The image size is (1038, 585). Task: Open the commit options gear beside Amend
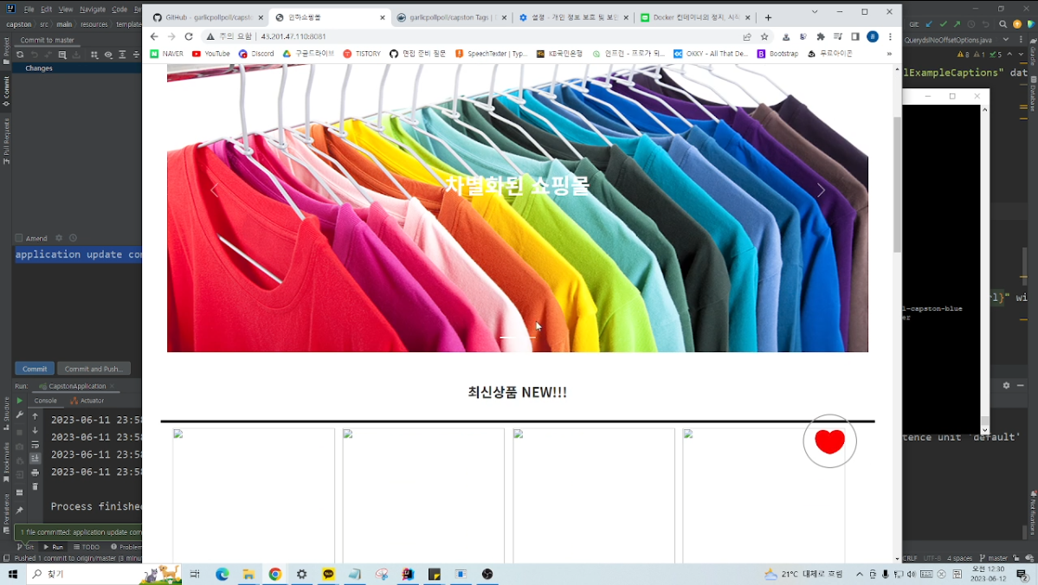coord(59,238)
